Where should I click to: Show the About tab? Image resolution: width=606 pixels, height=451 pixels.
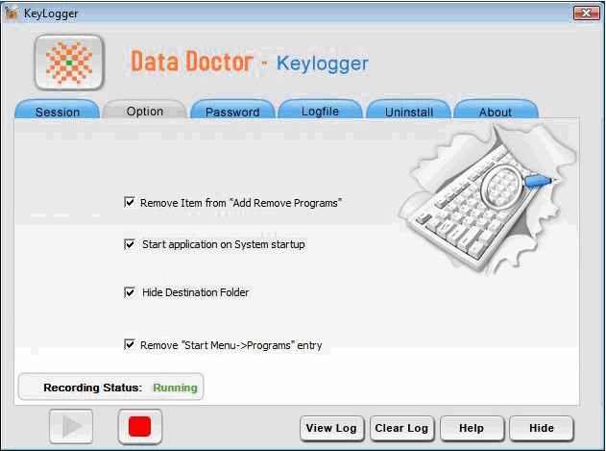pos(496,112)
